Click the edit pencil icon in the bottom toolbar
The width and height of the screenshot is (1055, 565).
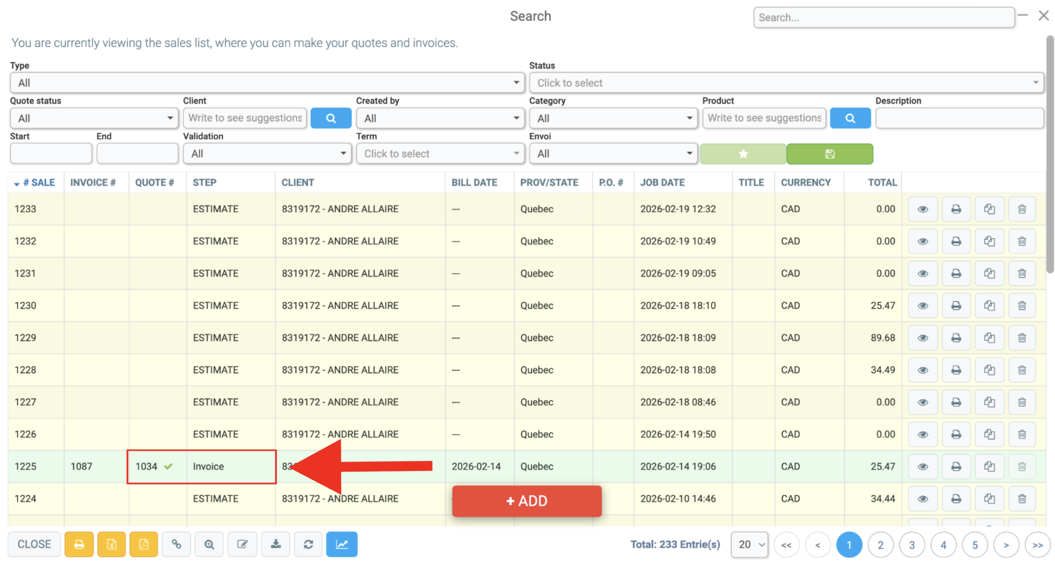(x=242, y=544)
